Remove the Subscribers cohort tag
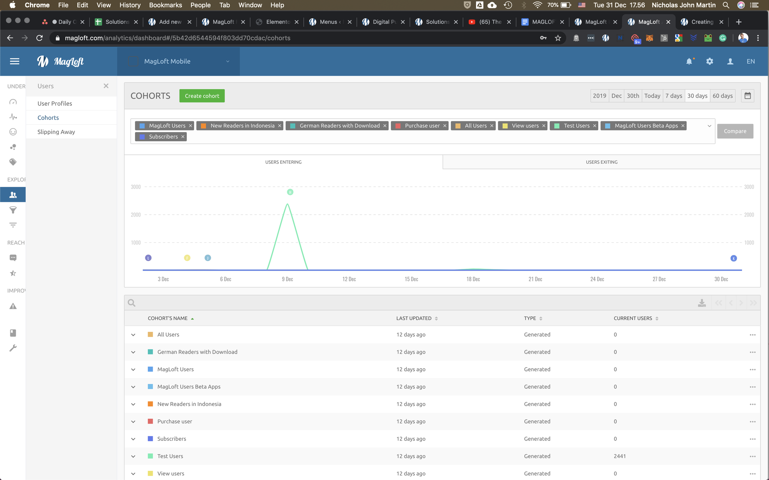 pyautogui.click(x=183, y=137)
